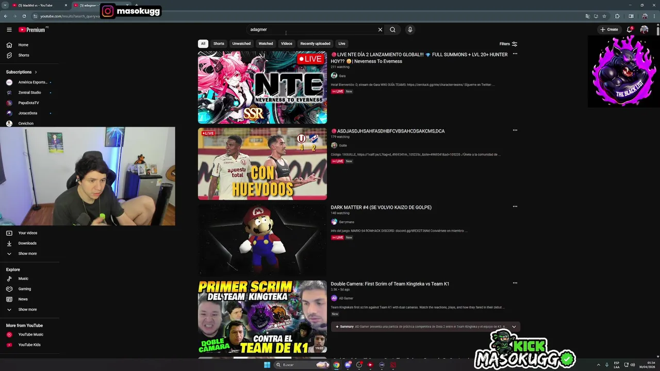Viewport: 660px width, 371px height.
Task: Open more options for DARK MATTER #4 video
Action: [515, 207]
